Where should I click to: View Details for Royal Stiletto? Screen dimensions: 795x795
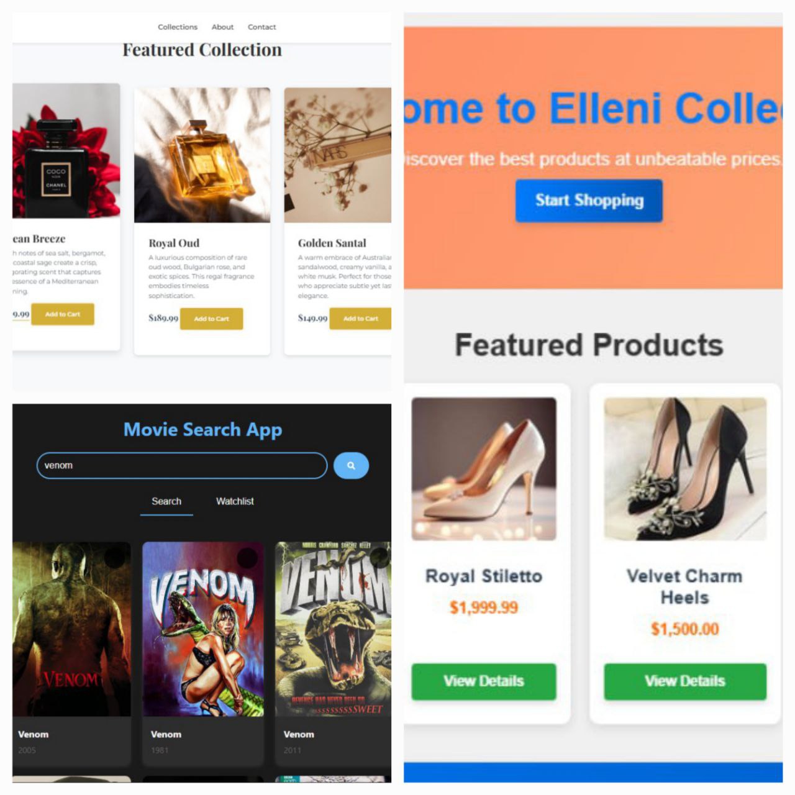484,681
